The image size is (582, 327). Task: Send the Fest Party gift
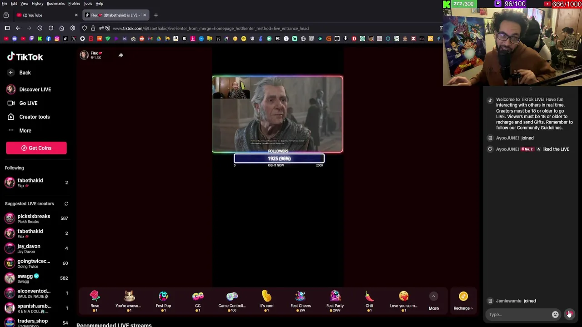pos(335,301)
